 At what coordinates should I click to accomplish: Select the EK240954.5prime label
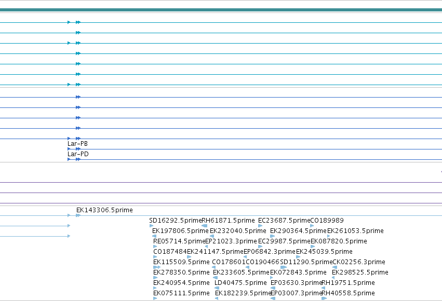181,283
